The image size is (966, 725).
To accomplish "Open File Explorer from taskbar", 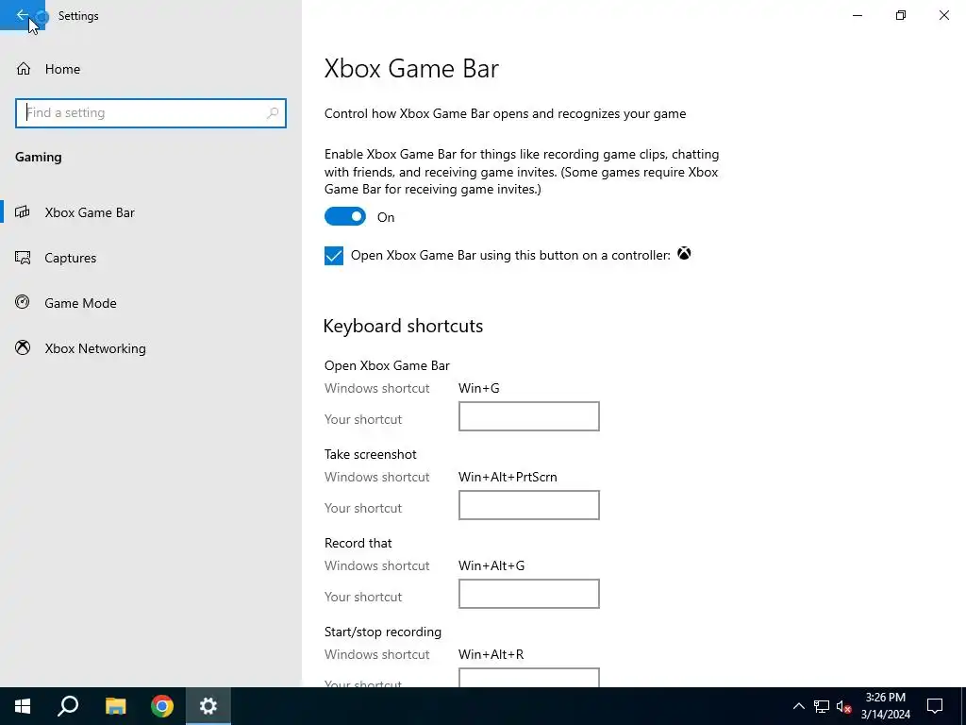I will 115,706.
